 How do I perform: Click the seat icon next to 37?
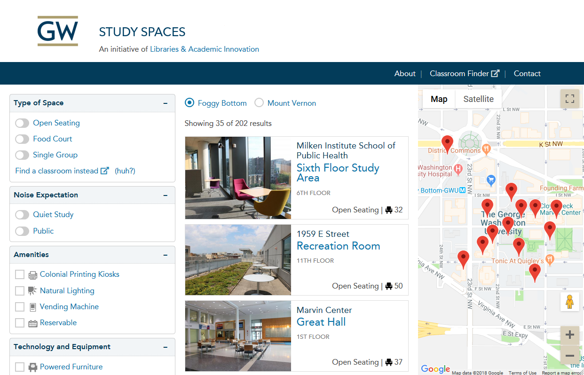[x=389, y=362]
